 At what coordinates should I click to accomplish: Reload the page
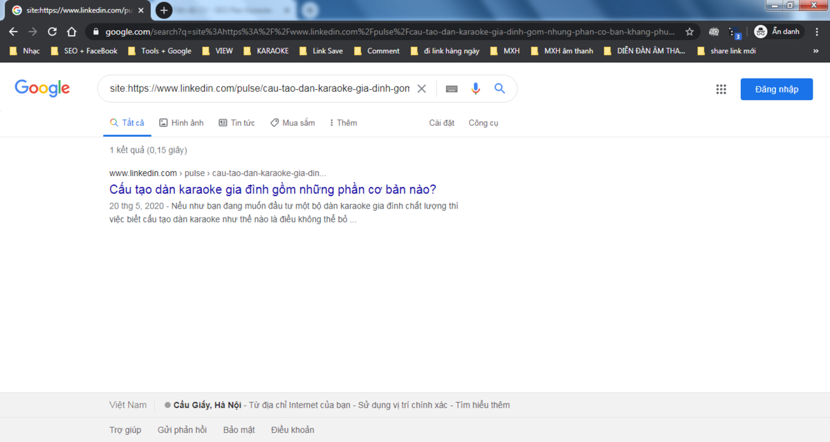tap(52, 32)
